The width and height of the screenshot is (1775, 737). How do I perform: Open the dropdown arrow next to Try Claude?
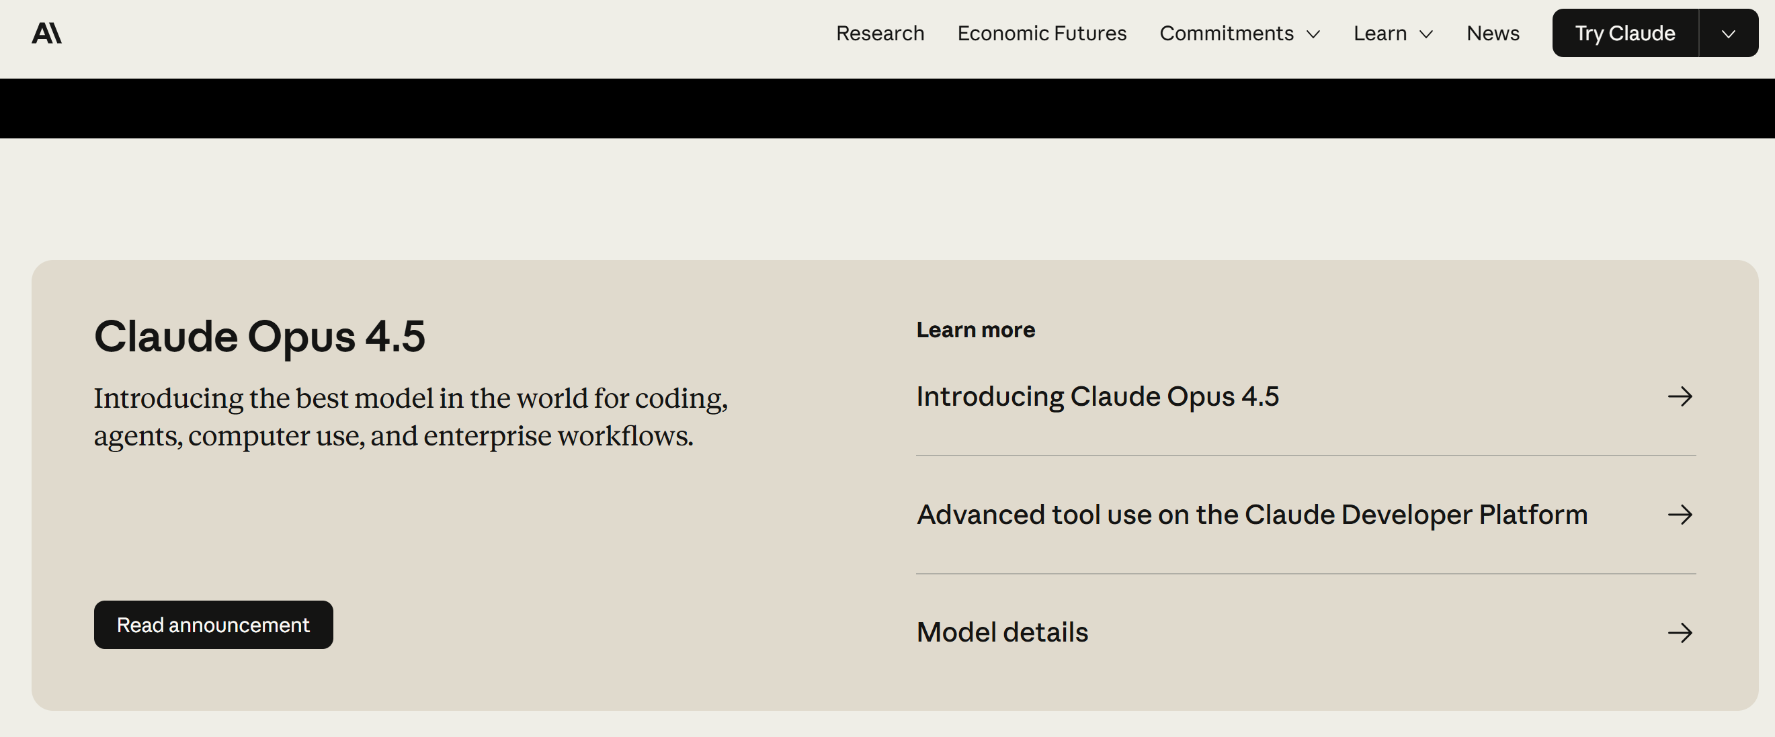pos(1728,33)
